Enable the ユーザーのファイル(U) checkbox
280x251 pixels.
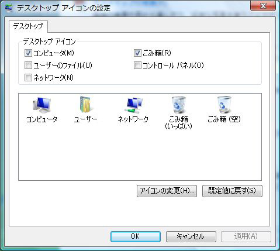coord(28,66)
